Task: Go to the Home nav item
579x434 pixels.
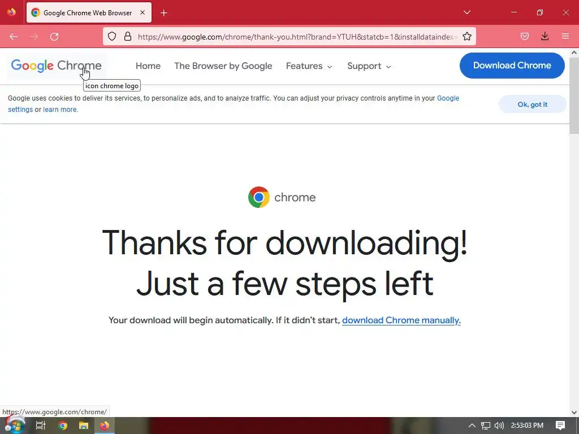Action: [148, 66]
